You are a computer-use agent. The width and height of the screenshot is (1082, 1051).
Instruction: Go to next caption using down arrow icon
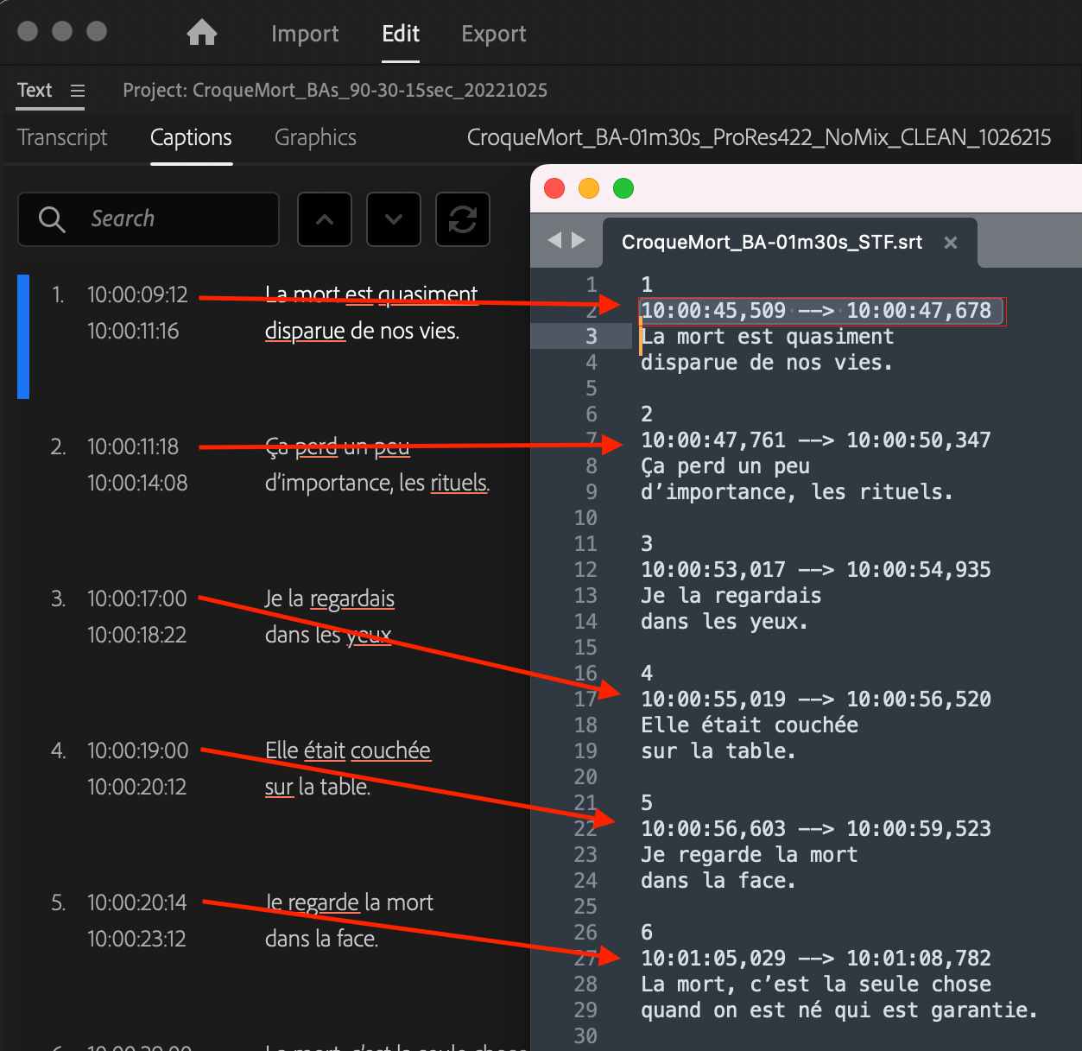[x=393, y=218]
